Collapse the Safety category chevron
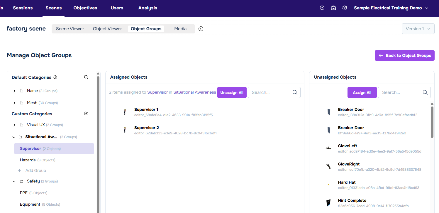The height and width of the screenshot is (213, 439). tap(14, 181)
